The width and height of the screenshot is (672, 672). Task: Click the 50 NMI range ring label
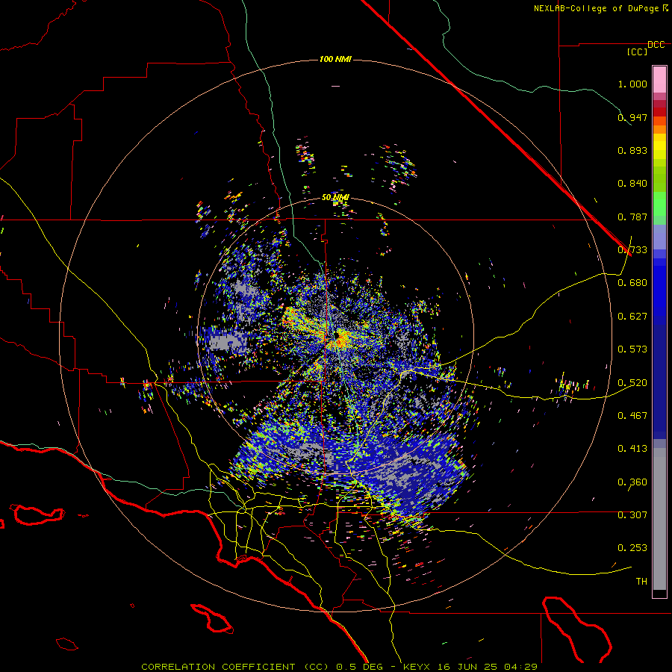[x=335, y=198]
